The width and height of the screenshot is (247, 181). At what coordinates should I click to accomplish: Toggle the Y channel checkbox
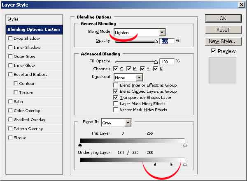(142, 69)
